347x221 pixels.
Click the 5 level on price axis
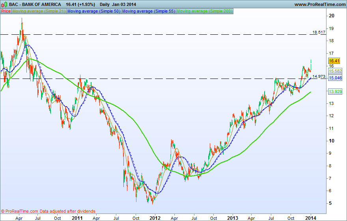tap(330, 203)
